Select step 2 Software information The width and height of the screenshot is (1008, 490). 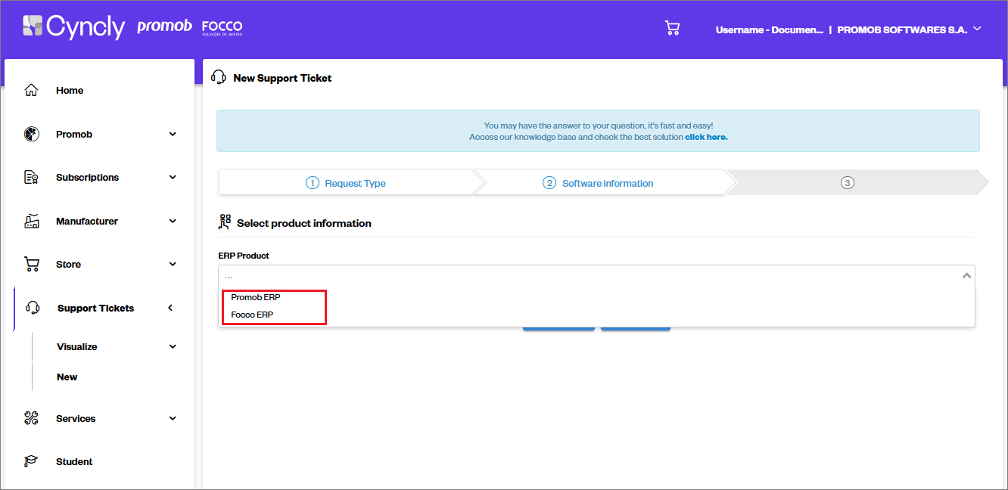(598, 183)
